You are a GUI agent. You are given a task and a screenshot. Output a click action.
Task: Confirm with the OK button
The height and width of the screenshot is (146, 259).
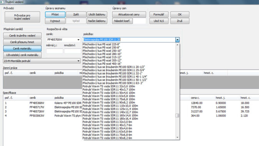pos(180,15)
